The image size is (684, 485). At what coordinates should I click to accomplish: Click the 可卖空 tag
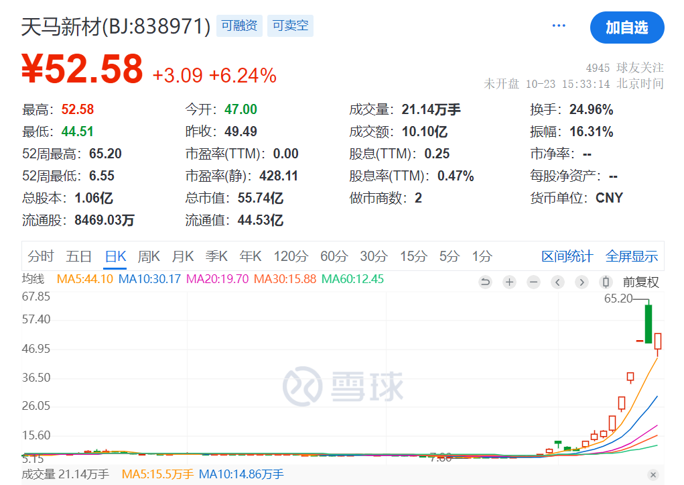(x=291, y=25)
